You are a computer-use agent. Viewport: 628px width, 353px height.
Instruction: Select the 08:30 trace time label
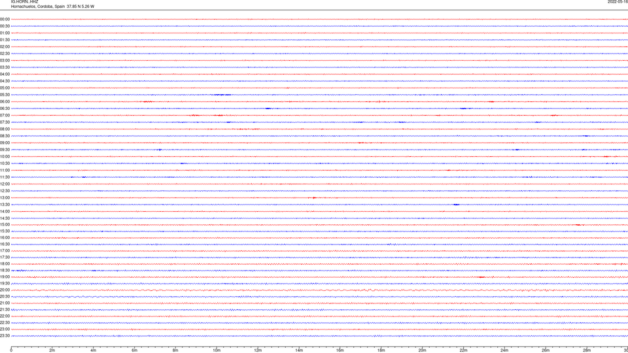(5, 136)
